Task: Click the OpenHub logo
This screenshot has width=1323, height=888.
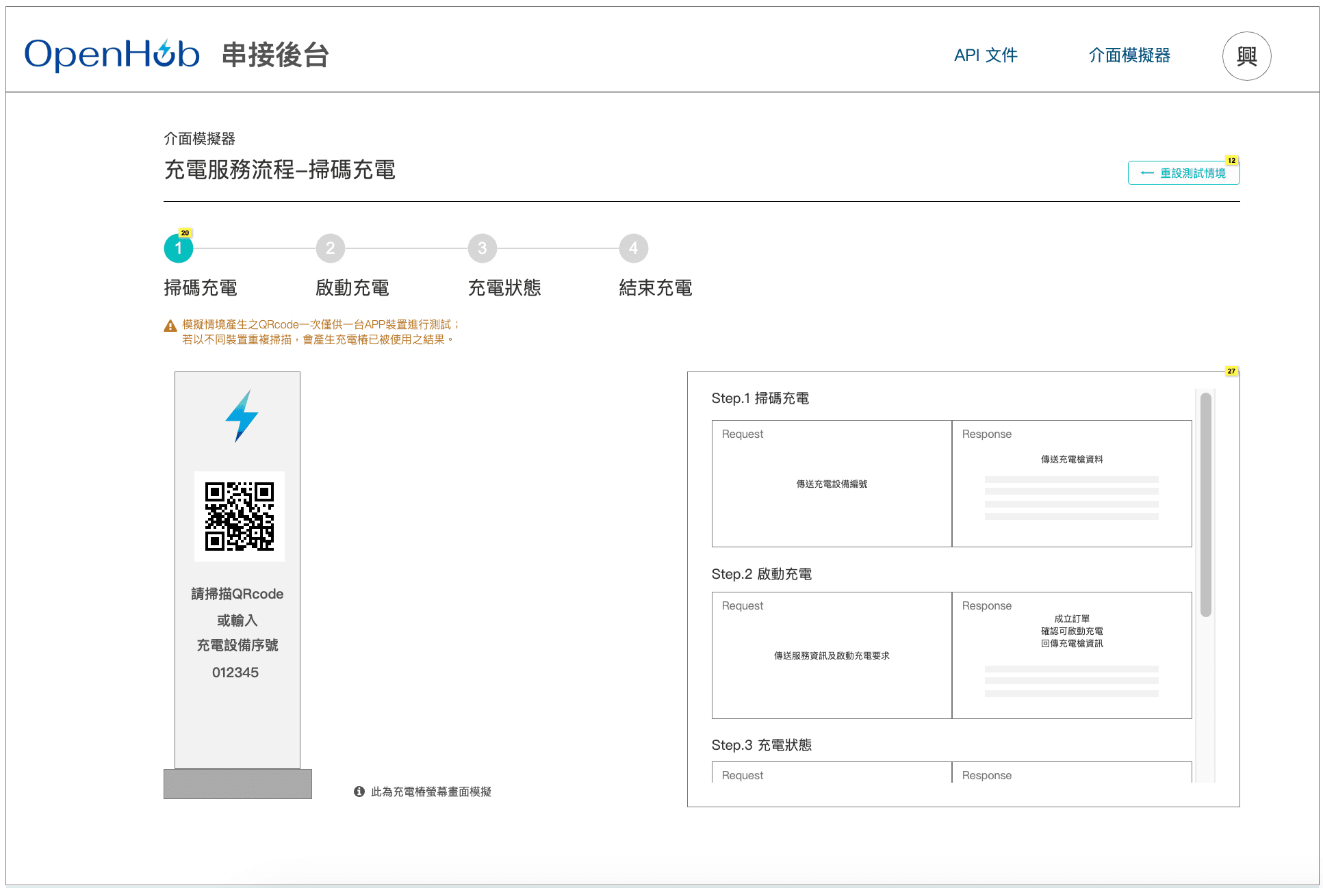Action: [x=112, y=55]
